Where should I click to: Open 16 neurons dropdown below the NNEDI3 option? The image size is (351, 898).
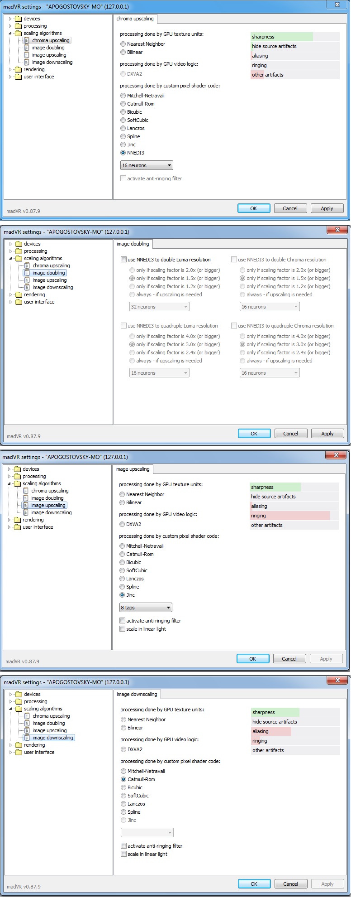pyautogui.click(x=147, y=165)
